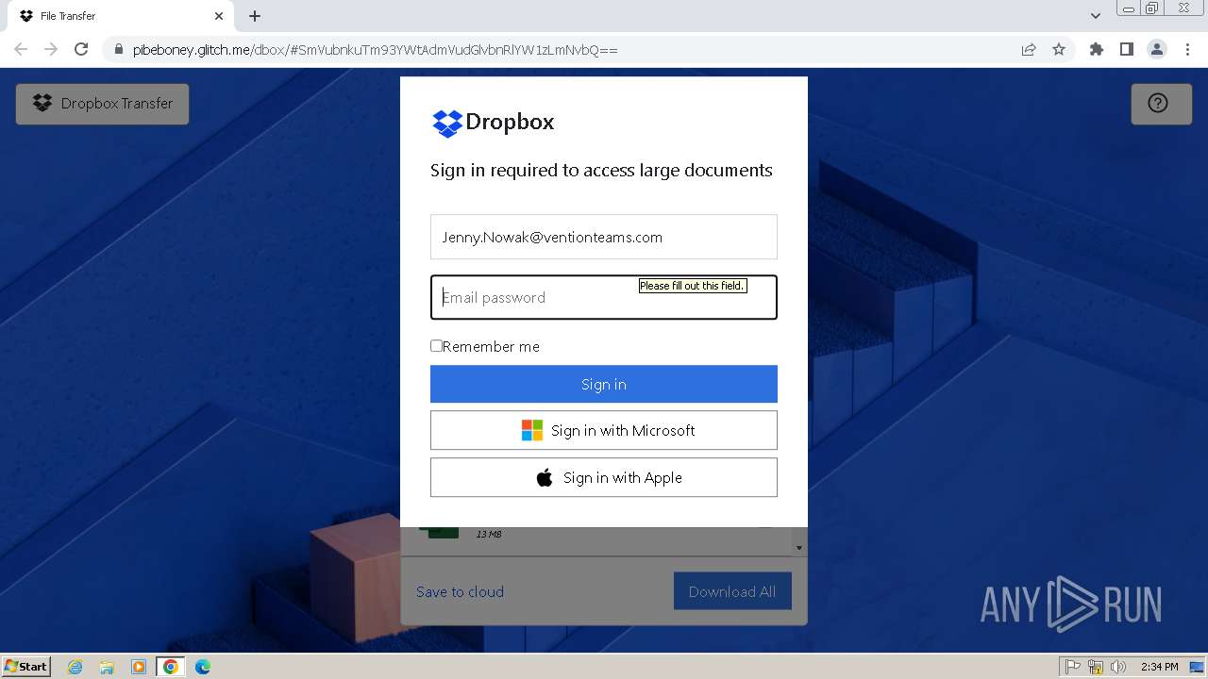The image size is (1208, 679).
Task: Select the File Transfer tab
Action: pyautogui.click(x=121, y=16)
